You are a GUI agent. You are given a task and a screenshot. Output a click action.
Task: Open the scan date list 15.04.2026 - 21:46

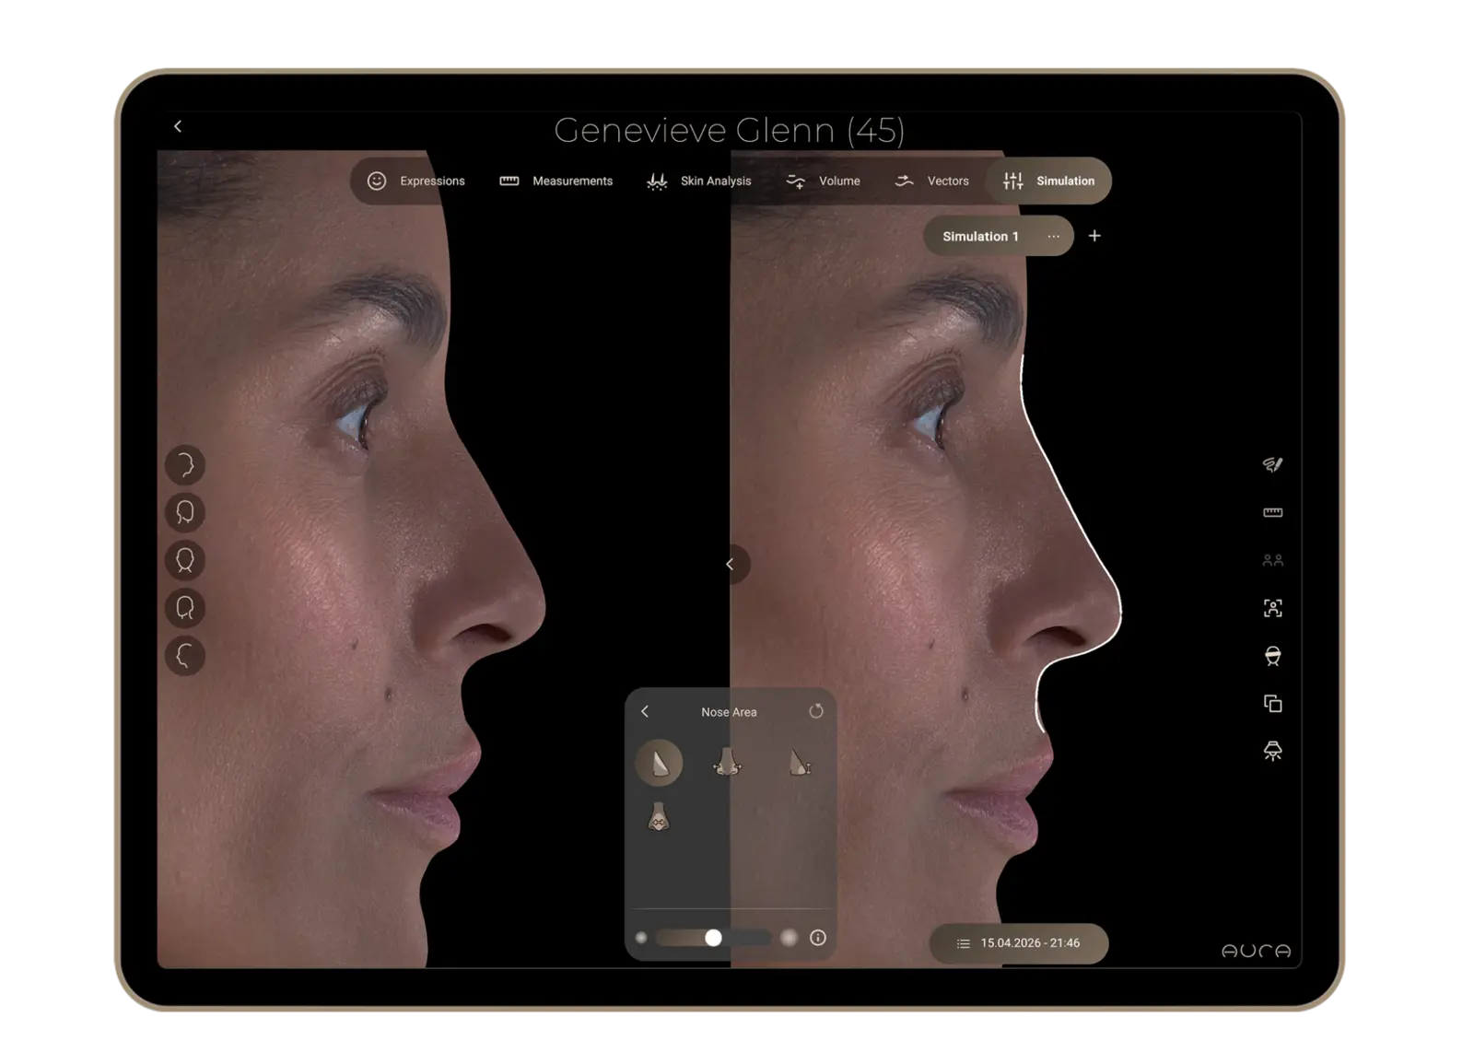[x=1019, y=943]
